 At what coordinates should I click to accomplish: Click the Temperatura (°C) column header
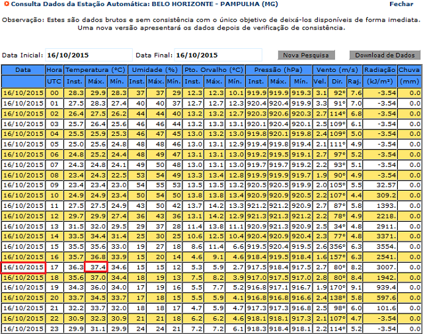(x=95, y=70)
